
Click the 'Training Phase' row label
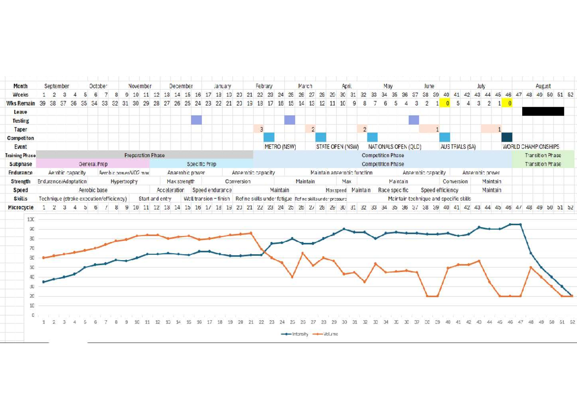click(x=20, y=155)
